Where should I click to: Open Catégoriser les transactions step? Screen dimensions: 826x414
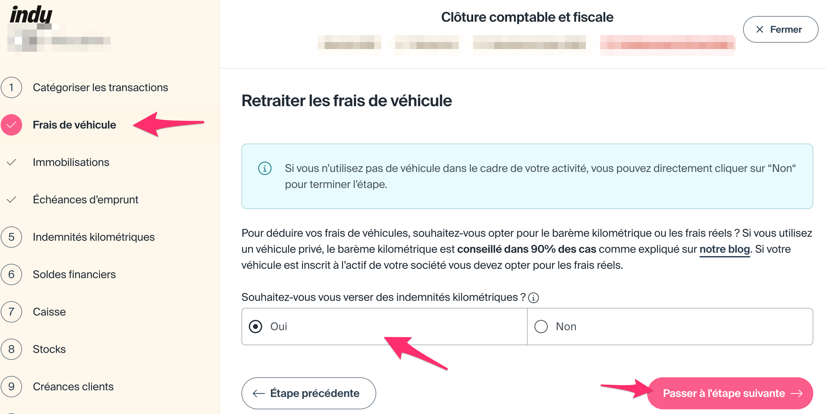point(100,87)
